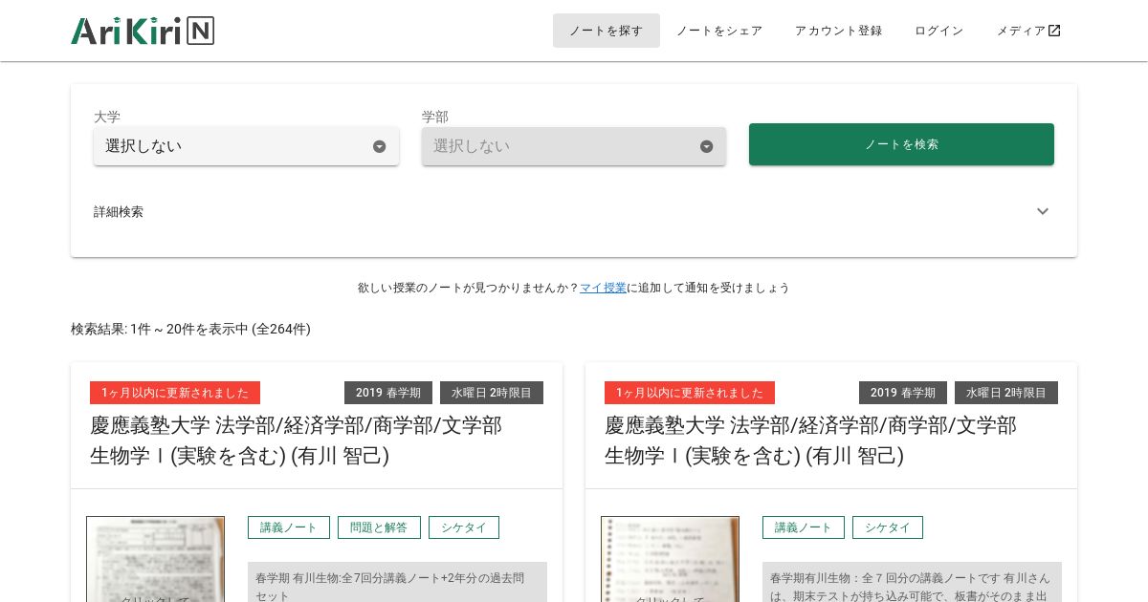Open the メディア menu link
The height and width of the screenshot is (602, 1148).
point(1028,31)
